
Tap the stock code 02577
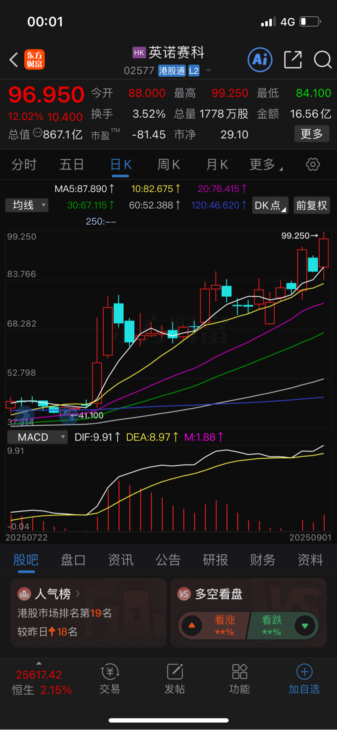click(139, 71)
